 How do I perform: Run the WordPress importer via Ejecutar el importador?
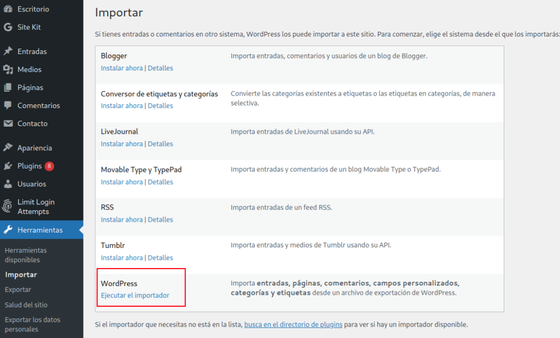point(135,295)
